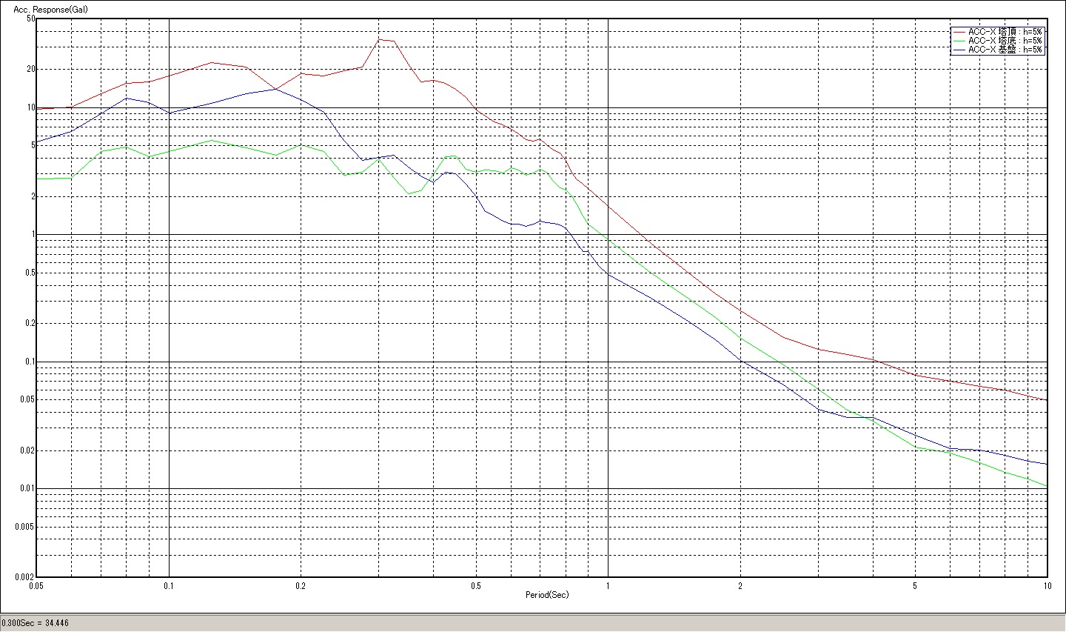Click the 2 label on the Period axis
Image resolution: width=1066 pixels, height=632 pixels.
tap(740, 585)
